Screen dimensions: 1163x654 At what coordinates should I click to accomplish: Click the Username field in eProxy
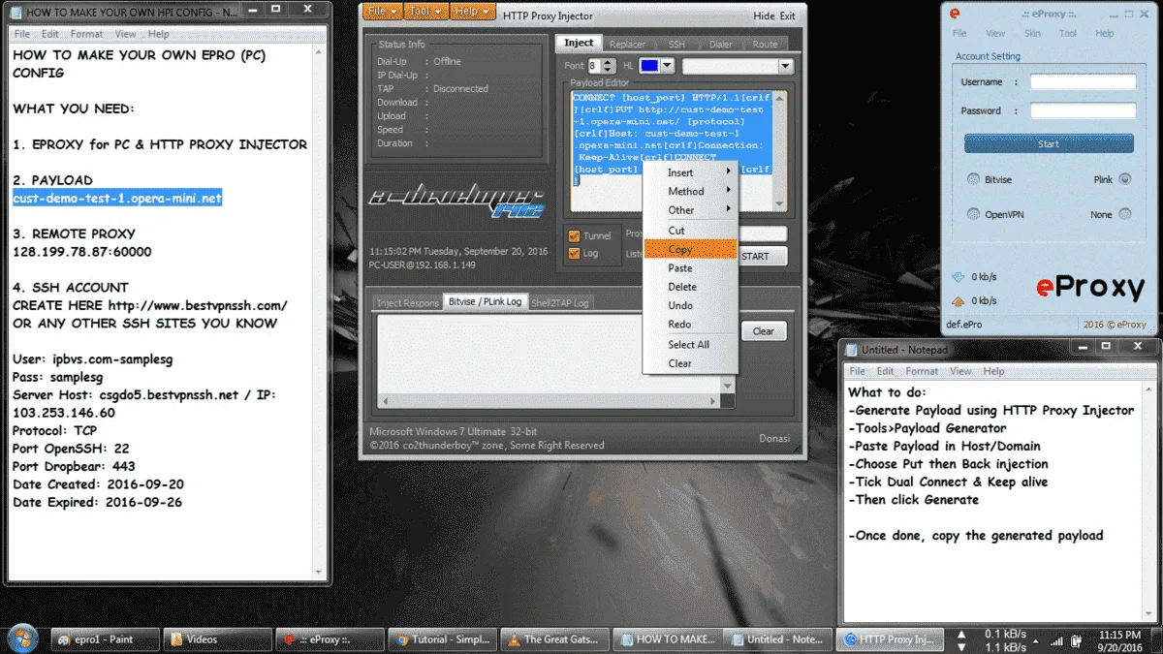coord(1082,82)
